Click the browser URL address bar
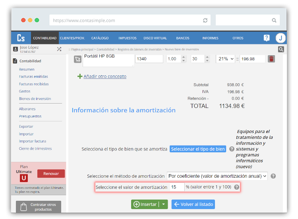This screenshot has width=298, height=219. [130, 20]
